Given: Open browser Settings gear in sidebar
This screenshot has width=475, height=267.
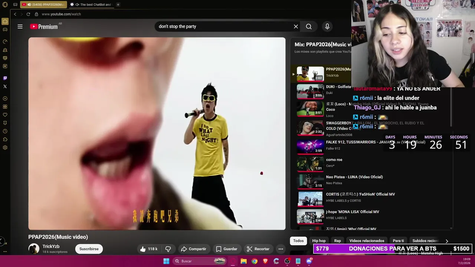Looking at the screenshot, I should pyautogui.click(x=5, y=148).
